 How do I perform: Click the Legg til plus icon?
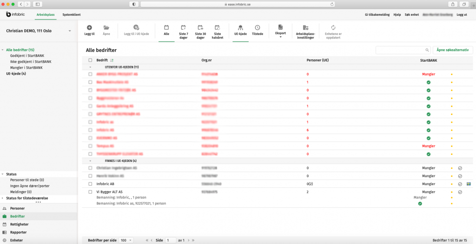[89, 27]
